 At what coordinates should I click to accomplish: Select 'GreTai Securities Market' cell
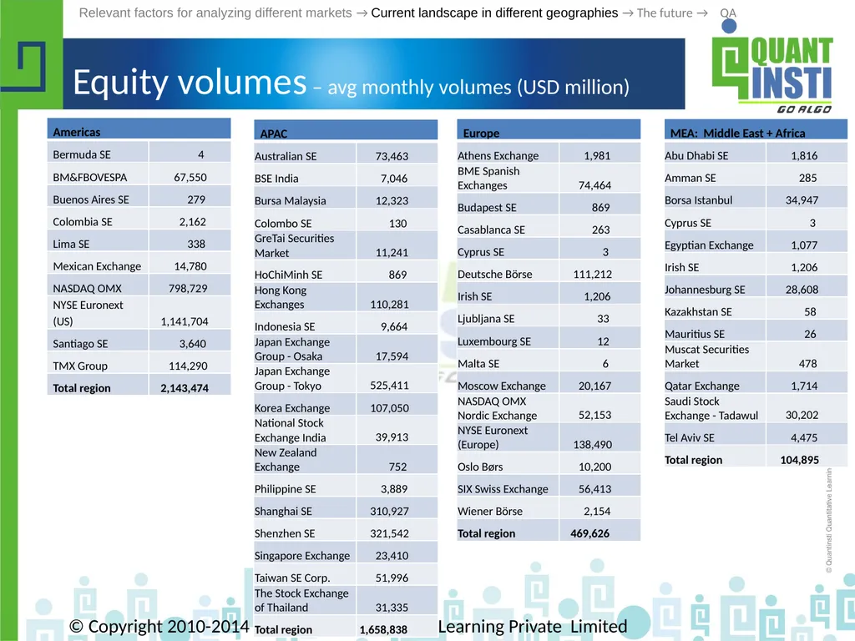pos(306,245)
